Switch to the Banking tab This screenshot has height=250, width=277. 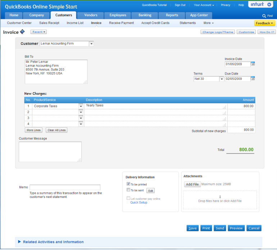[145, 15]
